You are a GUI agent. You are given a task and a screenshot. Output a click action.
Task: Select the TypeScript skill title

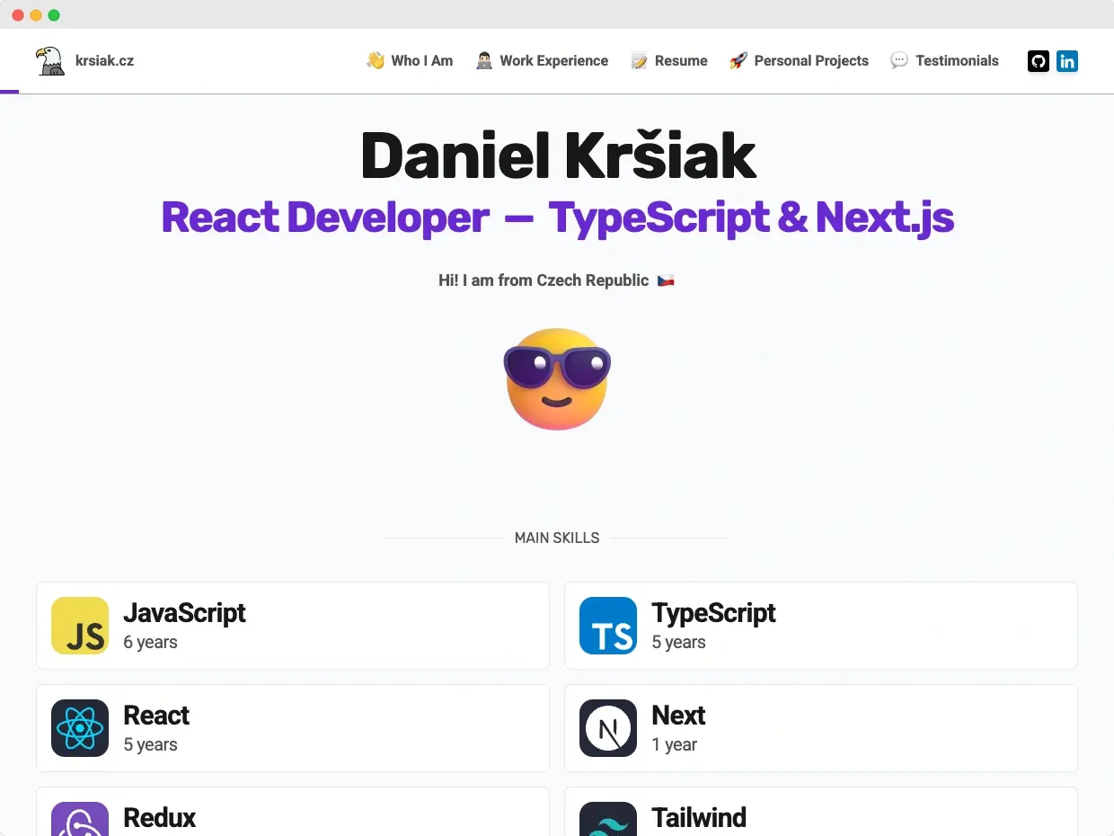(x=713, y=613)
